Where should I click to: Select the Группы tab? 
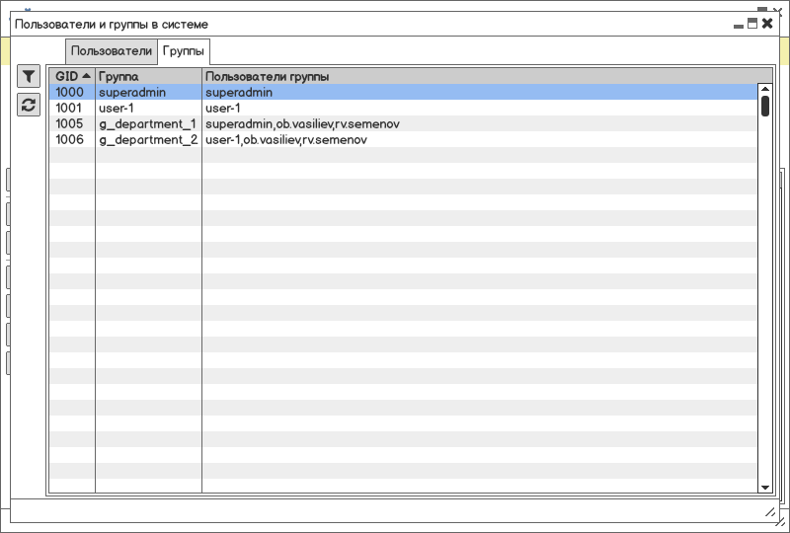pyautogui.click(x=184, y=51)
